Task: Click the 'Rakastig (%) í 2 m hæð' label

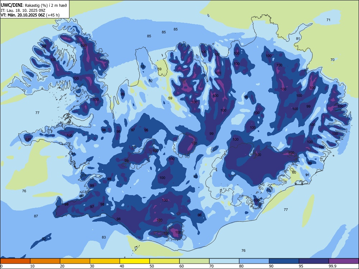Action: pos(46,5)
